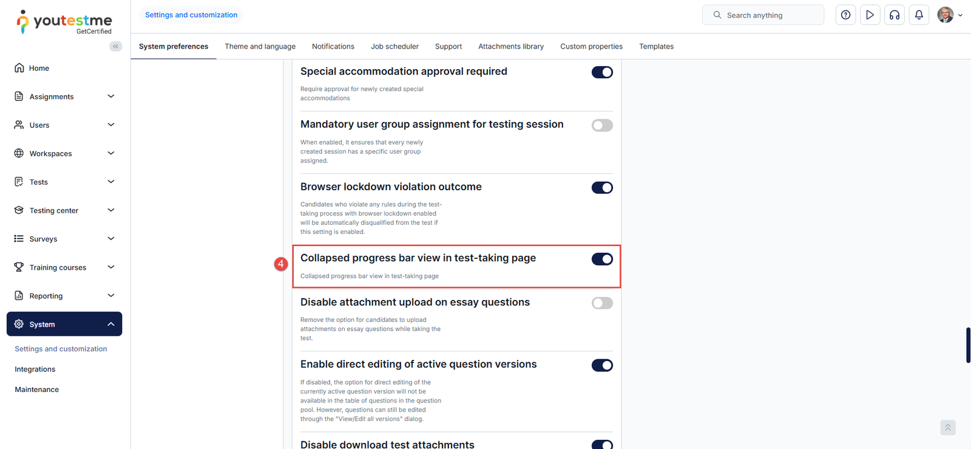
Task: Enable Mandatory user group assignment toggle
Action: pyautogui.click(x=602, y=125)
